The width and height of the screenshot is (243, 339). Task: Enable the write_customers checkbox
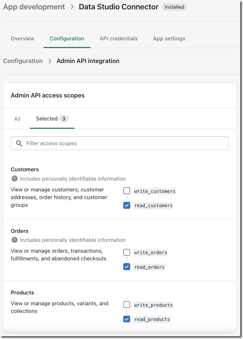click(127, 191)
